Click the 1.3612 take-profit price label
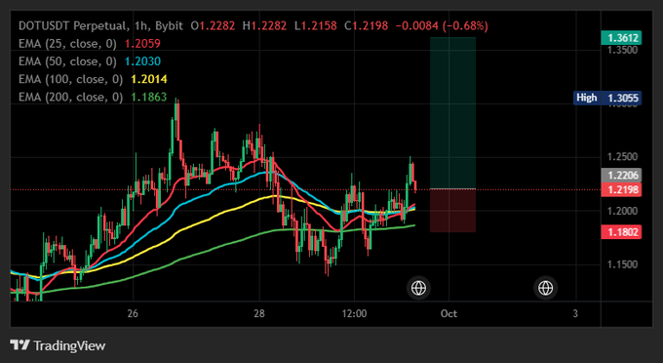The height and width of the screenshot is (363, 663). 621,38
